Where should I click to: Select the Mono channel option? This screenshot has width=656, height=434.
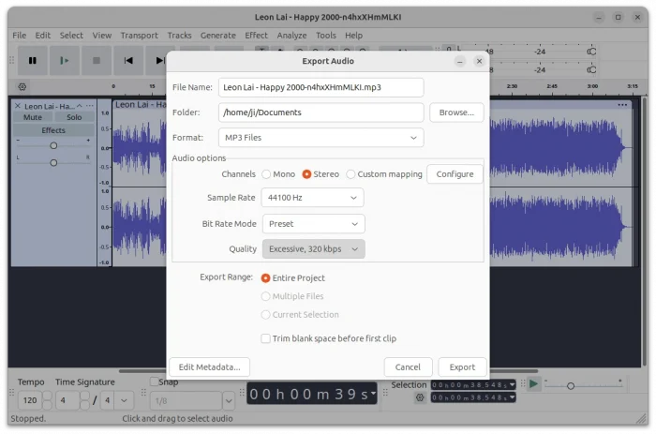[267, 174]
